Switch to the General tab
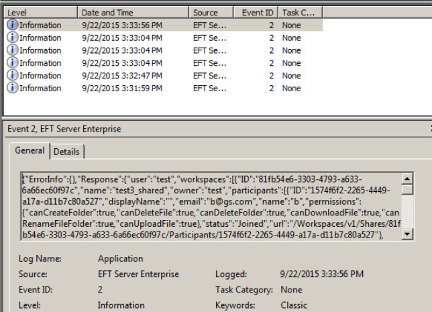The image size is (432, 312). pyautogui.click(x=30, y=151)
